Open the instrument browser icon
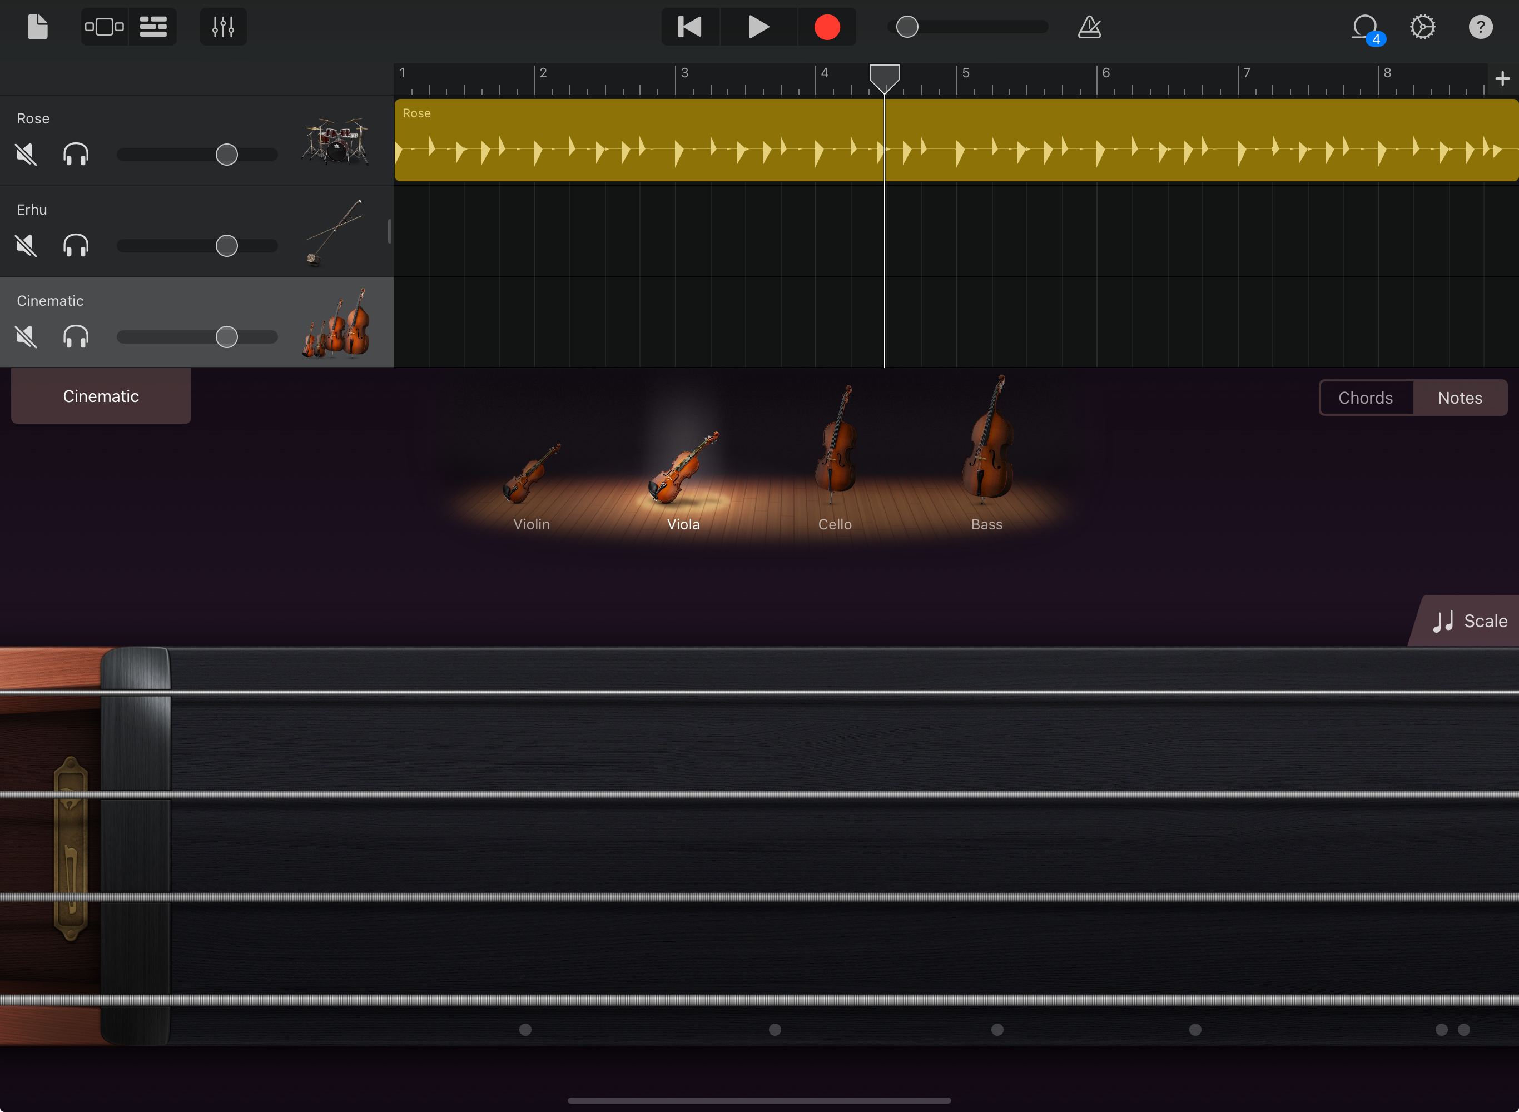 105,27
